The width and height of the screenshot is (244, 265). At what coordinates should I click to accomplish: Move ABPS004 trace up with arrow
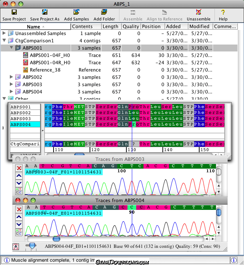click(x=19, y=217)
